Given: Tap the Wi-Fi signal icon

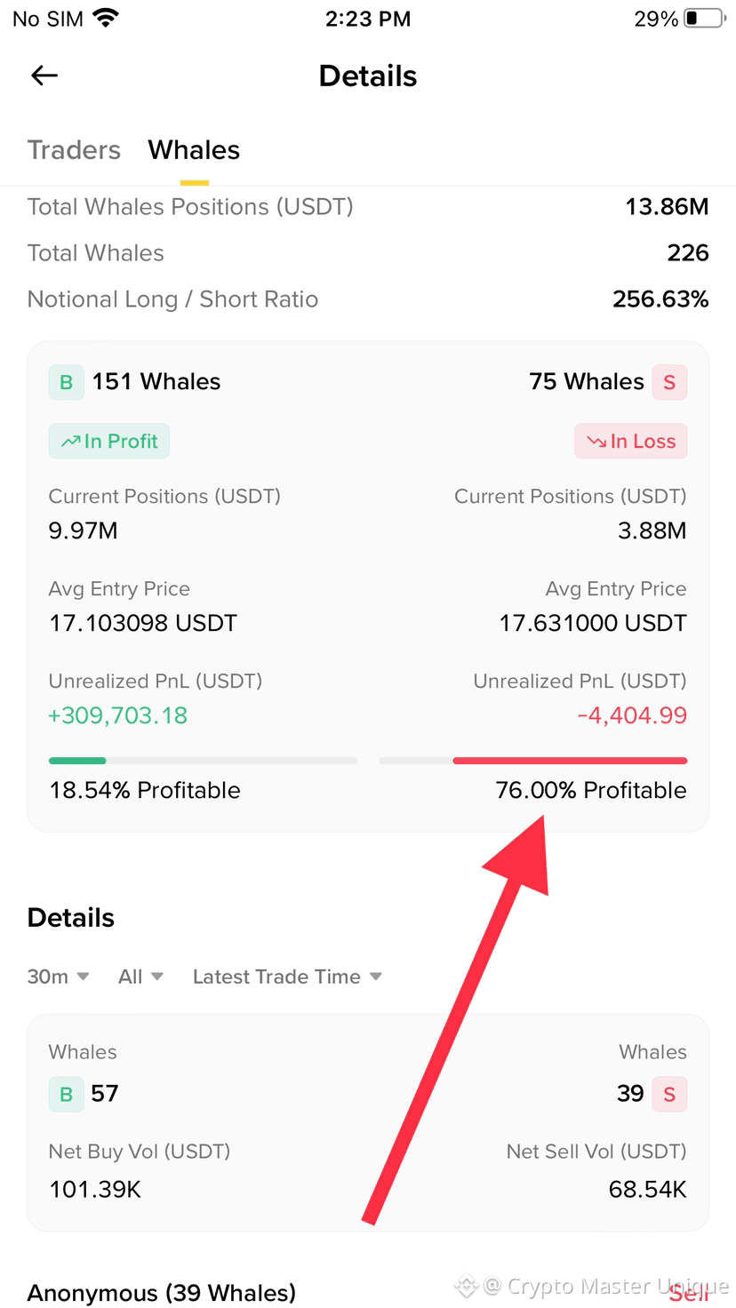Looking at the screenshot, I should [106, 18].
